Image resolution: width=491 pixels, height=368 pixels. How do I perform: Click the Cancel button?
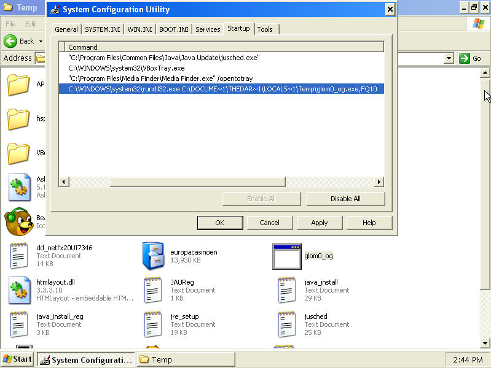270,223
